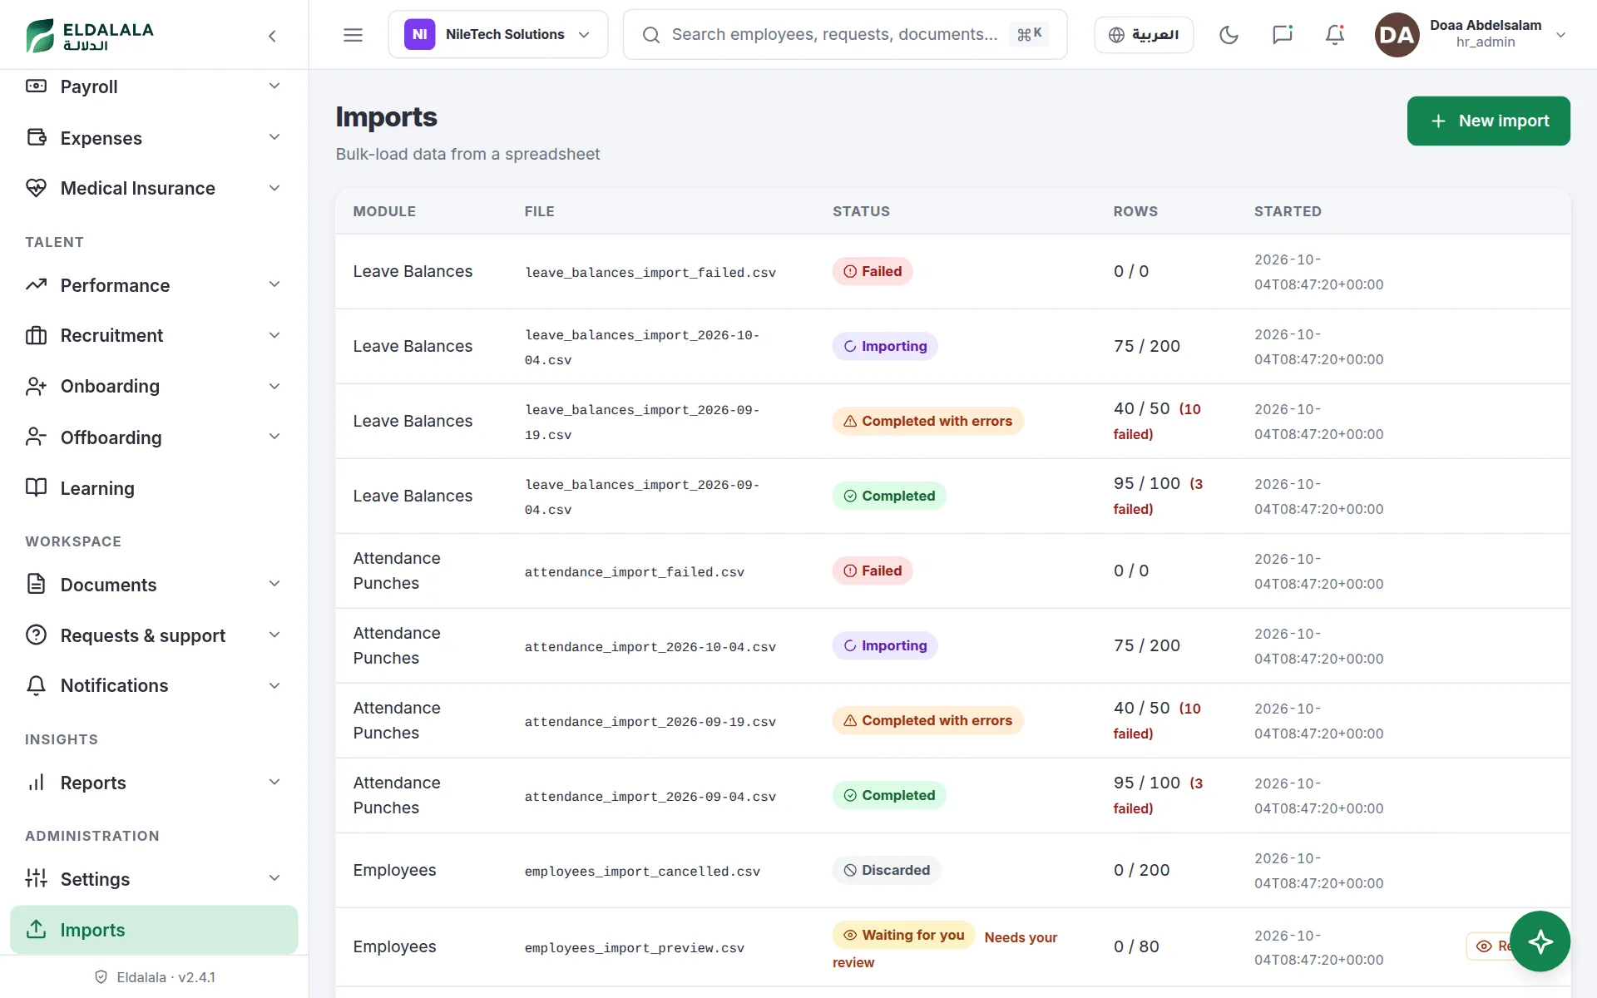Open the Settings menu item
The height and width of the screenshot is (998, 1597).
[x=154, y=879]
